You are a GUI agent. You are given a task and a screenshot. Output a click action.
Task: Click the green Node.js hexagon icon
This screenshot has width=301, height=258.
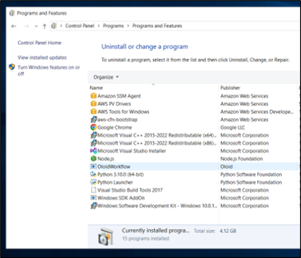point(93,159)
